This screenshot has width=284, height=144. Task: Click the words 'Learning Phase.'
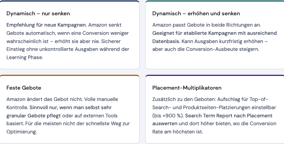[x=25, y=58]
